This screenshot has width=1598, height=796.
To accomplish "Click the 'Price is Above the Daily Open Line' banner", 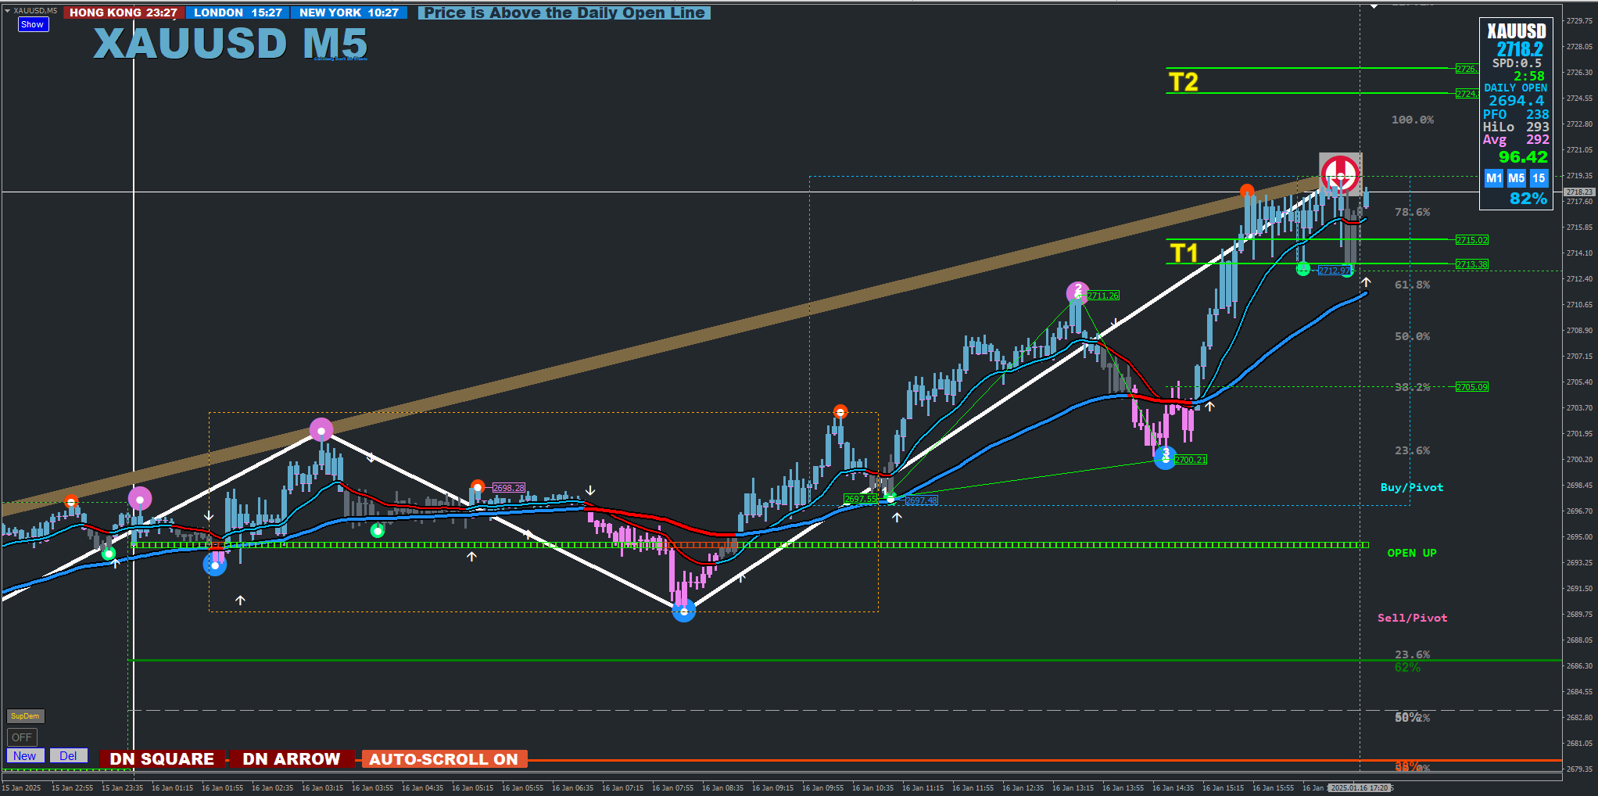I will pyautogui.click(x=564, y=13).
